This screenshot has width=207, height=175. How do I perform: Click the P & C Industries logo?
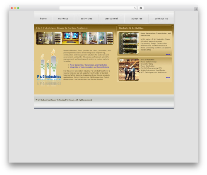pos(49,67)
